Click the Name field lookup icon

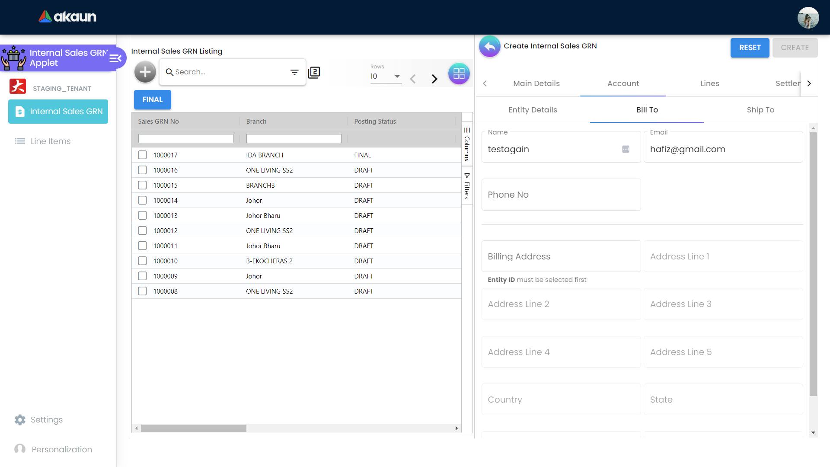pyautogui.click(x=626, y=149)
